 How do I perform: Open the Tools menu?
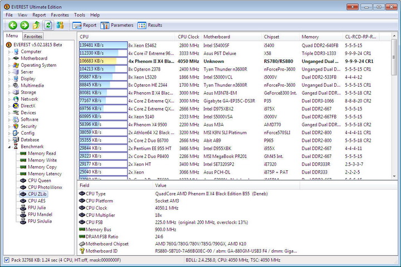pyautogui.click(x=80, y=15)
